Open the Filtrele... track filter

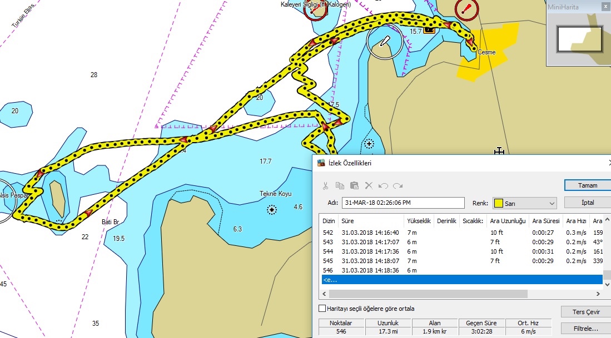(x=585, y=329)
